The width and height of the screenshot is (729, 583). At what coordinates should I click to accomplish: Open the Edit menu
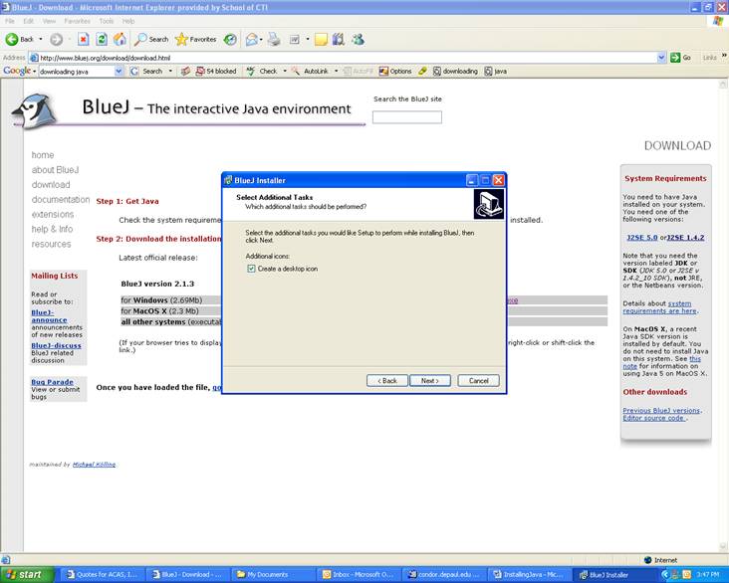click(28, 21)
